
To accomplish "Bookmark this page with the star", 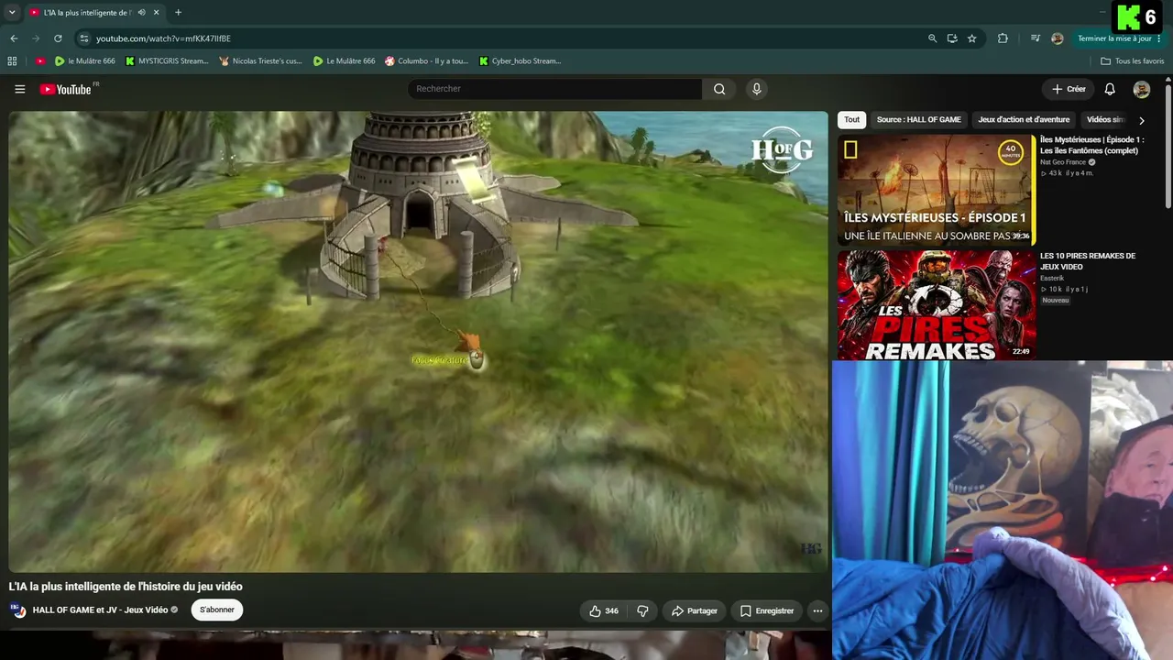I will [972, 38].
